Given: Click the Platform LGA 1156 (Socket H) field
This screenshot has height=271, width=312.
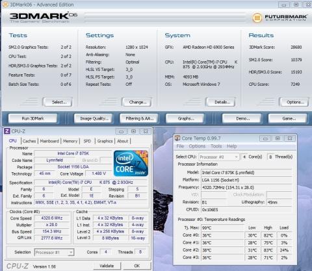Looking at the screenshot, I should [x=246, y=180].
